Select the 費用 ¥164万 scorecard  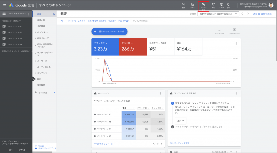click(188, 47)
